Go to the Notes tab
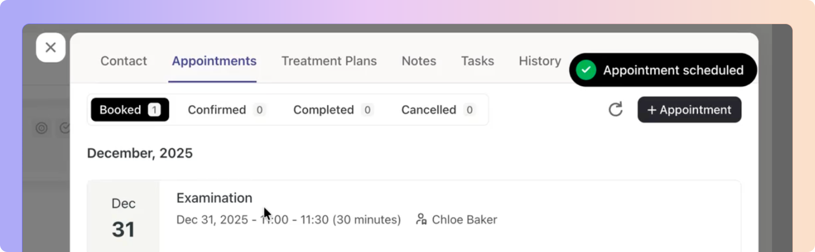This screenshot has width=815, height=252. pos(419,61)
